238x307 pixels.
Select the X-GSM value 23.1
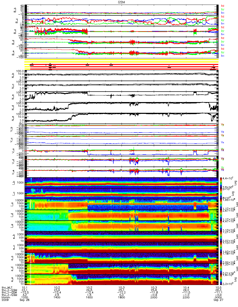(25, 290)
